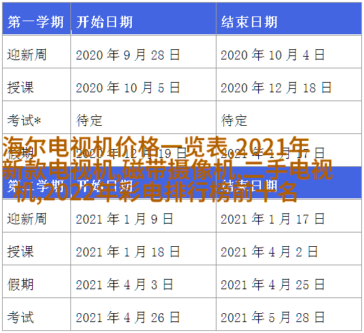Image resolution: width=364 pixels, height=333 pixels.
Task: Select the date '2020 年 12 月 18 日'
Action: (x=276, y=88)
